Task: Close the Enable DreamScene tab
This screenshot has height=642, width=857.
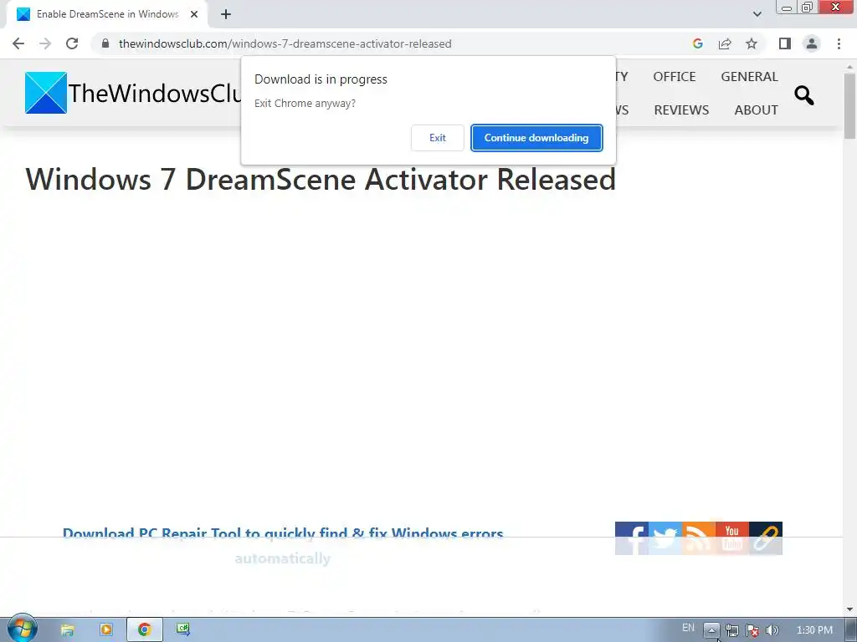Action: pyautogui.click(x=194, y=14)
